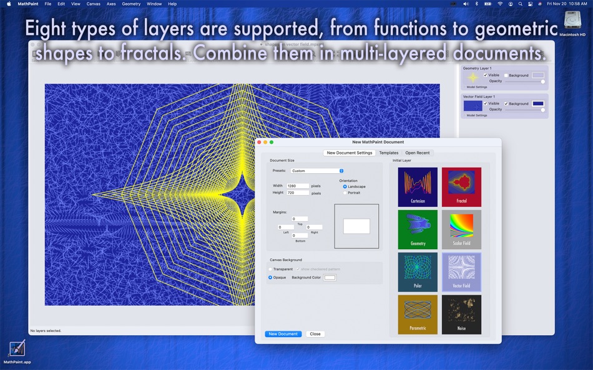
Task: Click Vector Field Layer 1 background color swatch
Action: tap(538, 103)
